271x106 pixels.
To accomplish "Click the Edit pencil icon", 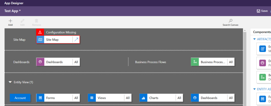I will (x=22, y=21).
